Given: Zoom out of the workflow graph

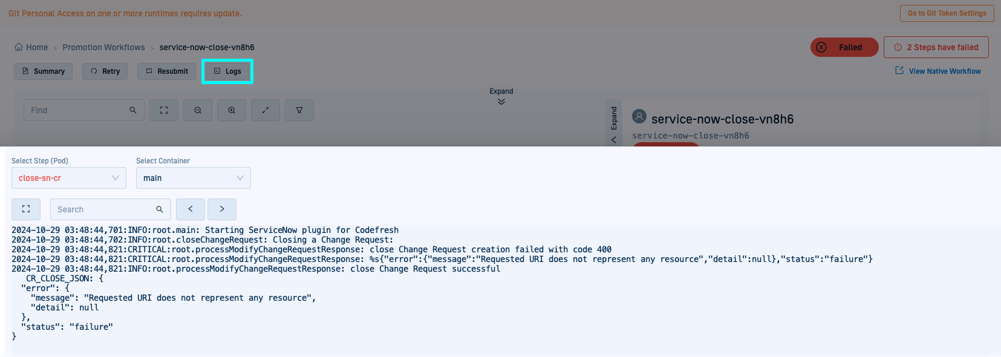Looking at the screenshot, I should [198, 110].
